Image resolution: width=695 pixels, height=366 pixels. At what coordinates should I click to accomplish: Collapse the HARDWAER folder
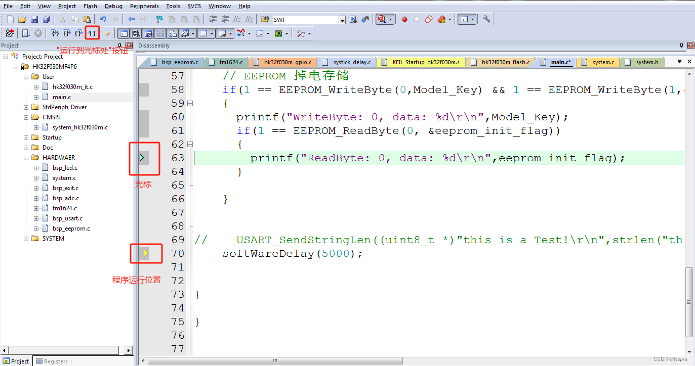pos(26,158)
